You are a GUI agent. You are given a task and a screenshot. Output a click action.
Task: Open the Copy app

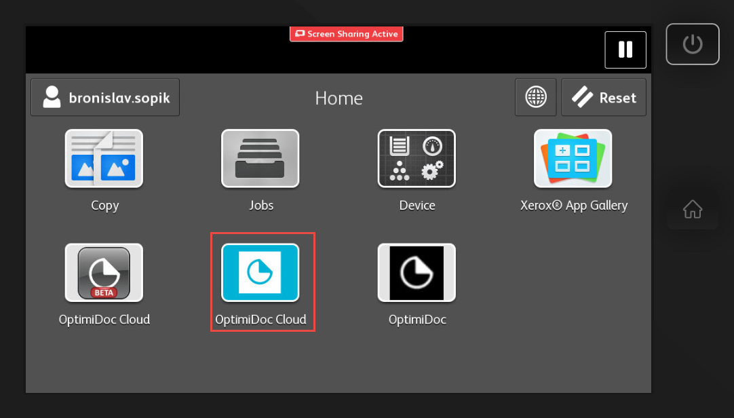coord(104,159)
